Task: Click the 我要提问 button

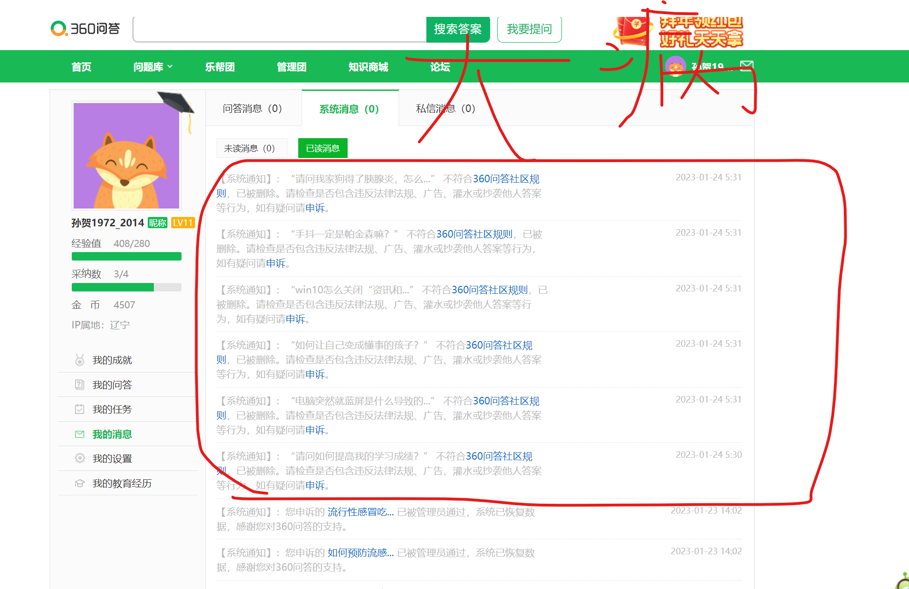Action: point(530,29)
